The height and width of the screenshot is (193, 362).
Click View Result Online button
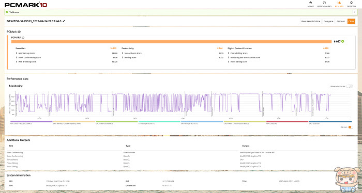coord(310,21)
